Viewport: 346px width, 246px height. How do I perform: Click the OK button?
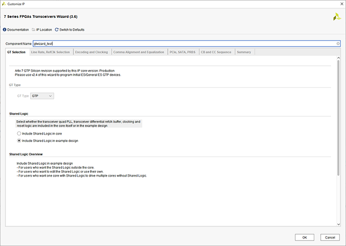coord(304,238)
